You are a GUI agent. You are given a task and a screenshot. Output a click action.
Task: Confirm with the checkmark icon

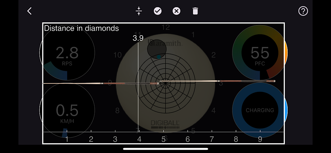157,11
